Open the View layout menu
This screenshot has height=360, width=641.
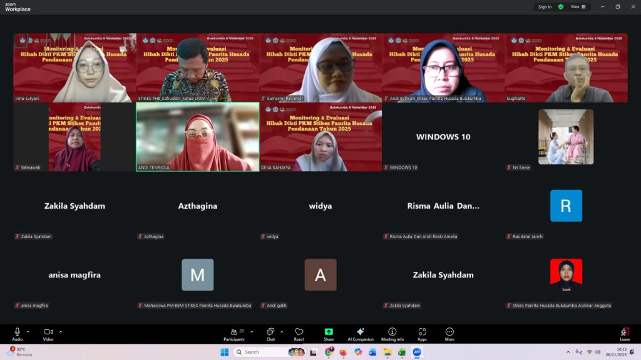578,7
